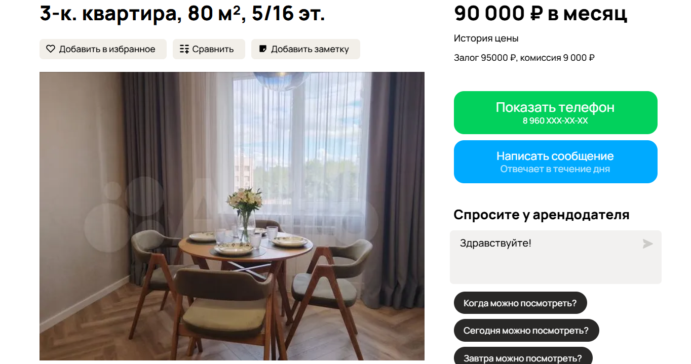The width and height of the screenshot is (691, 364).
Task: Click the Добавить заметку button
Action: pyautogui.click(x=305, y=49)
